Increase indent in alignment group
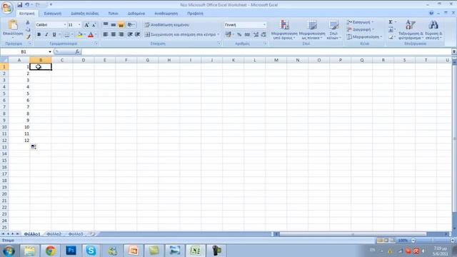Screen dimensions: 457x257 point(138,34)
